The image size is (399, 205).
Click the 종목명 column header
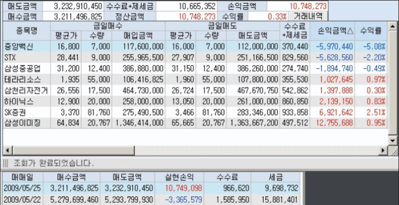point(27,31)
